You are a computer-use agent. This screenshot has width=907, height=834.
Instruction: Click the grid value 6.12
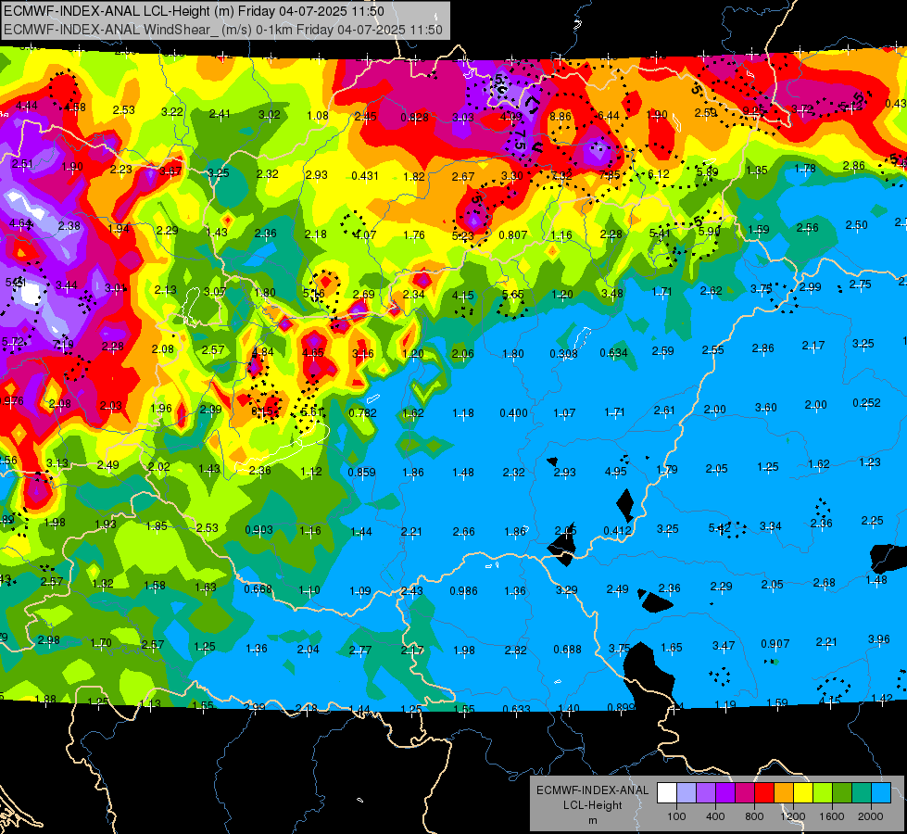tap(659, 173)
